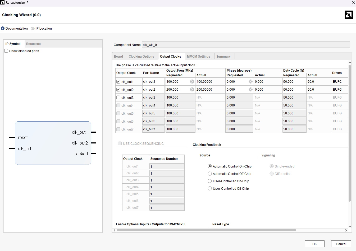356x251 pixels.
Task: Clear clk_out1 requested frequency value
Action: pos(192,82)
